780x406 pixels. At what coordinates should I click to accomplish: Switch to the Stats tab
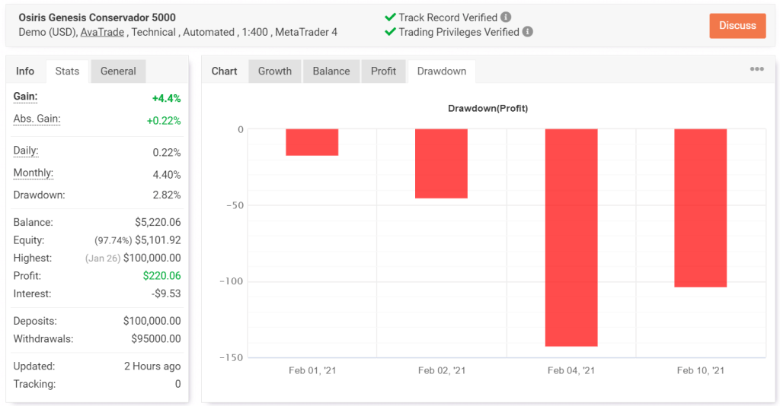(x=67, y=71)
